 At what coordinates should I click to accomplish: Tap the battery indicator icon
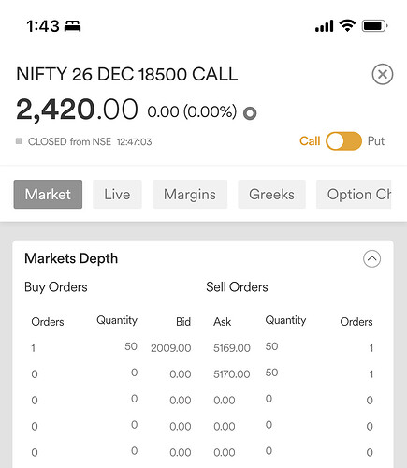click(x=374, y=26)
